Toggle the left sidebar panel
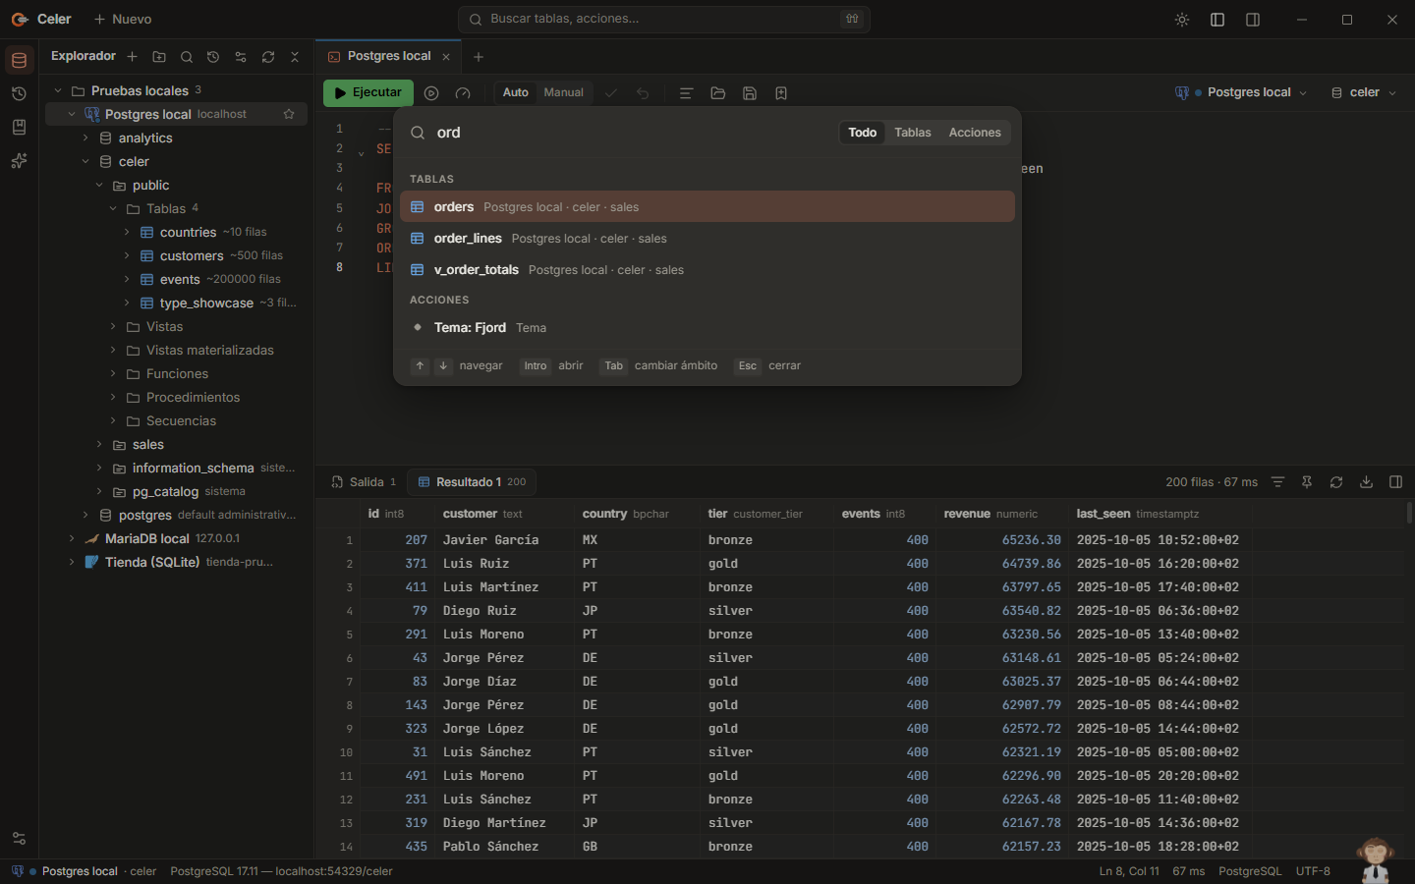This screenshot has width=1415, height=884. pos(1217,20)
